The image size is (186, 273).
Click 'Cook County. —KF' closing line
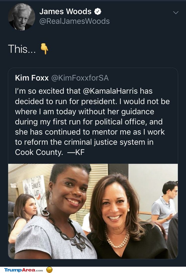(50, 152)
